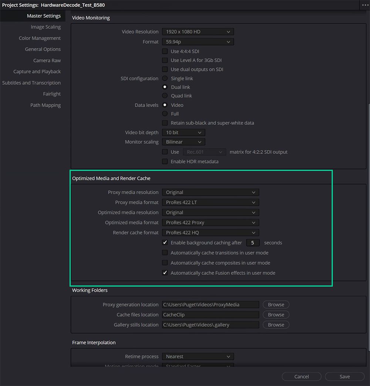Screen dimensions: 370x386
Task: Uncheck Automatically cache Fusion effects
Action: click(x=165, y=273)
